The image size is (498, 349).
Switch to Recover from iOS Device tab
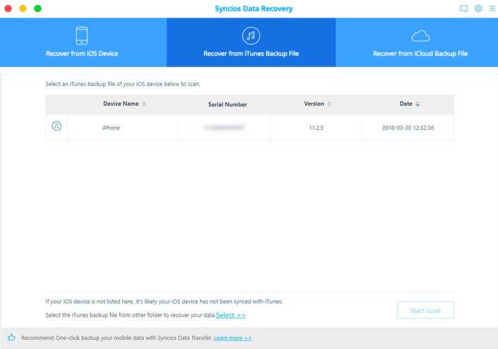point(82,54)
